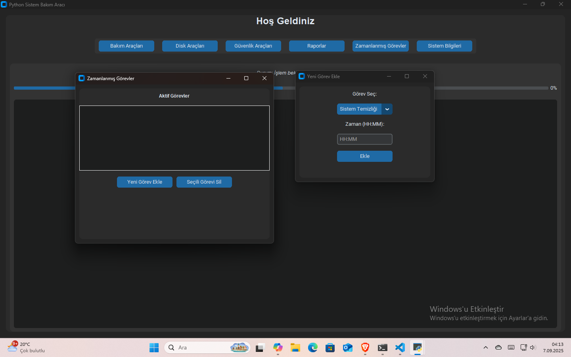
Task: Open the Raporlar section
Action: tap(317, 46)
